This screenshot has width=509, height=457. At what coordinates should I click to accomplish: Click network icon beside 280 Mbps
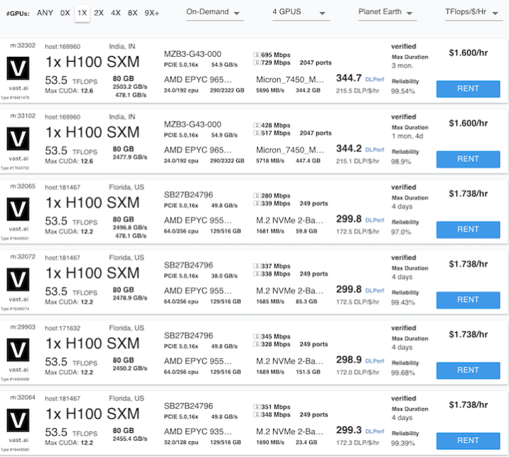pyautogui.click(x=257, y=195)
